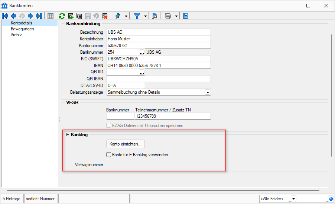Create a new record
This screenshot has width=335, height=204.
(x=71, y=16)
